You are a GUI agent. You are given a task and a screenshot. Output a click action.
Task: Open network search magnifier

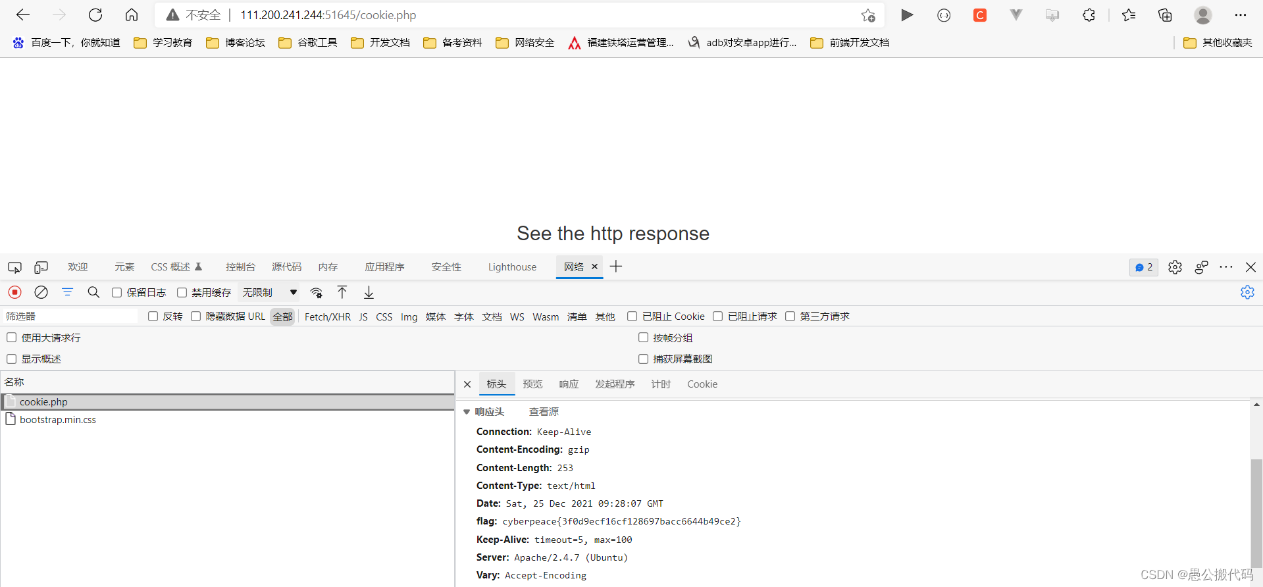[x=93, y=292]
